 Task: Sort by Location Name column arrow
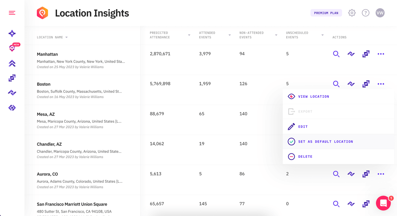pos(67,37)
